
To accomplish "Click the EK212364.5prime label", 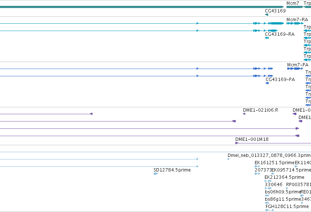I will point(284,177).
